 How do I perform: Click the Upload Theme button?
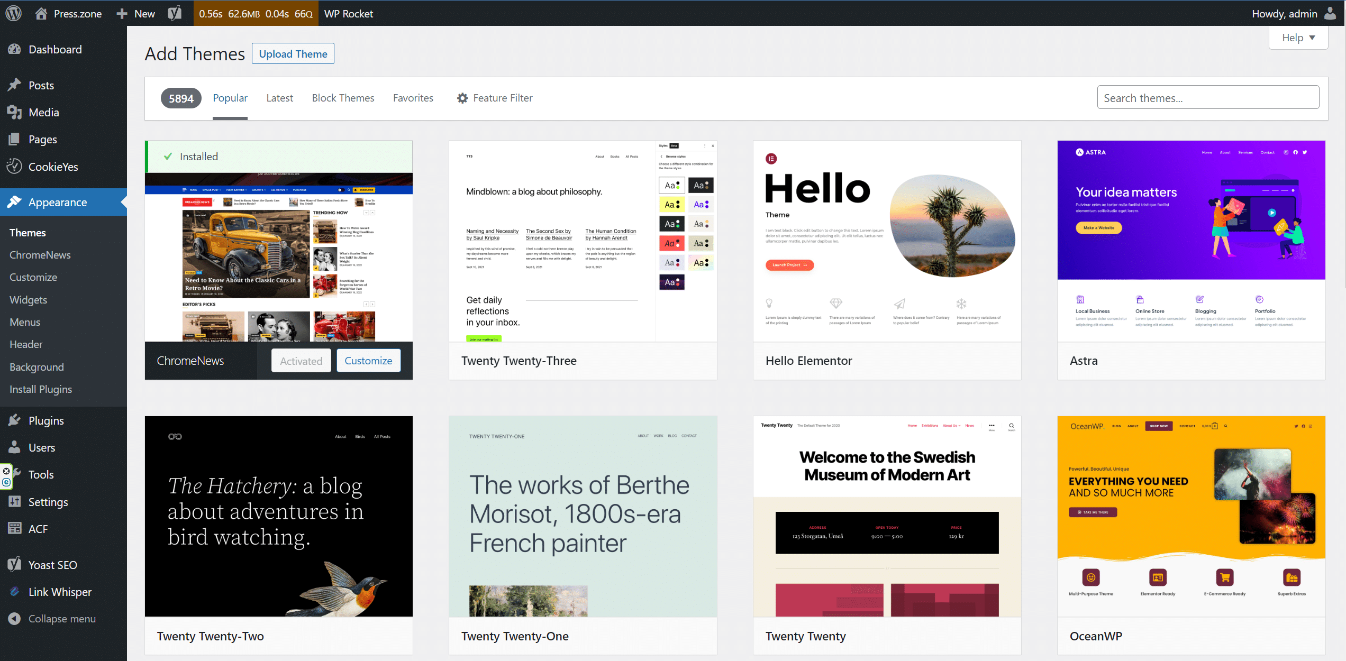293,53
